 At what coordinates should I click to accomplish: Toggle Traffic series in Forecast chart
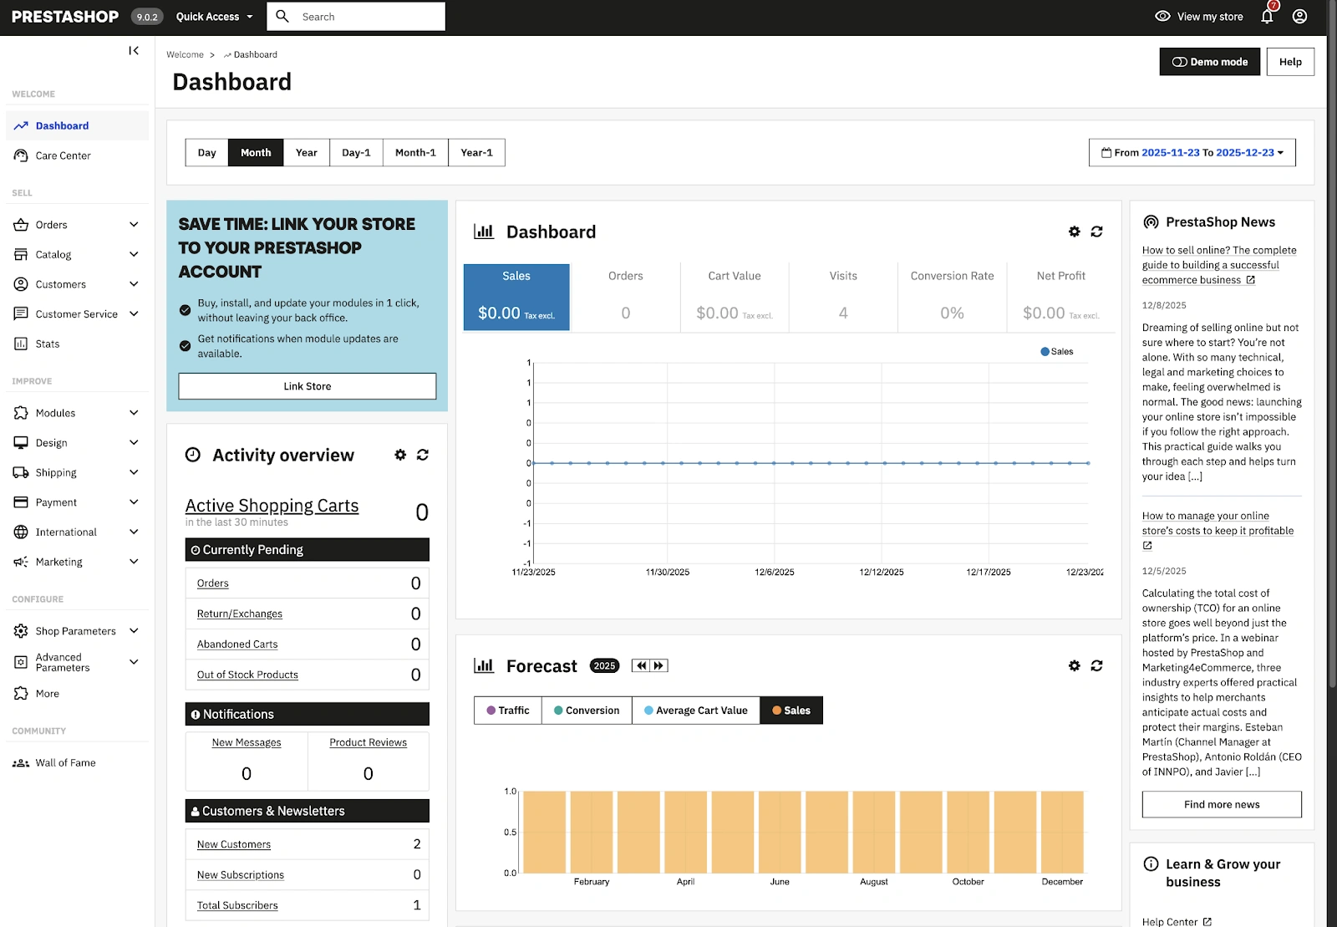point(508,711)
